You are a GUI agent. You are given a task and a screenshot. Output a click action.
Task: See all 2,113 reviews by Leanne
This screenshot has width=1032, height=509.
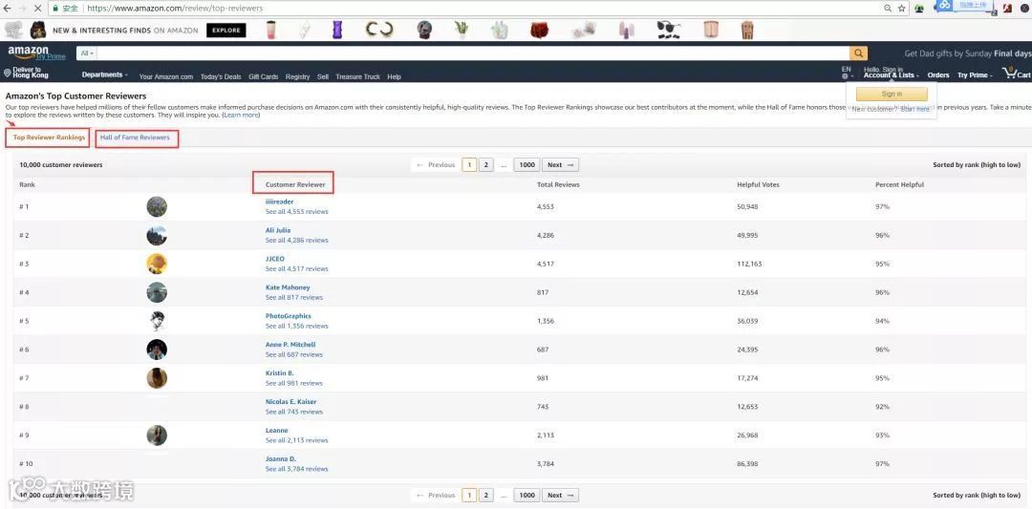(x=297, y=440)
